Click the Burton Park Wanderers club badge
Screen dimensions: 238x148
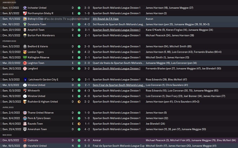25,35
